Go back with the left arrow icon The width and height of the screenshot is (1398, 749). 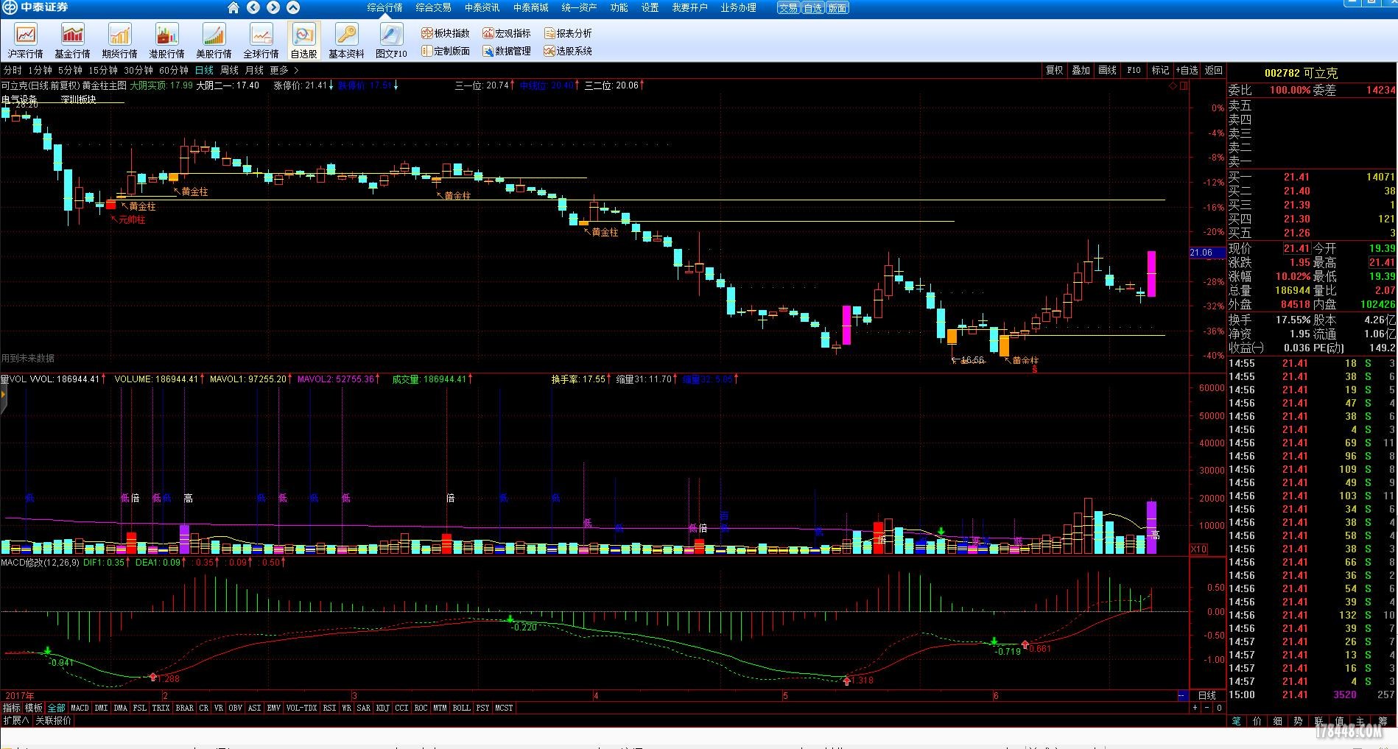coord(253,7)
